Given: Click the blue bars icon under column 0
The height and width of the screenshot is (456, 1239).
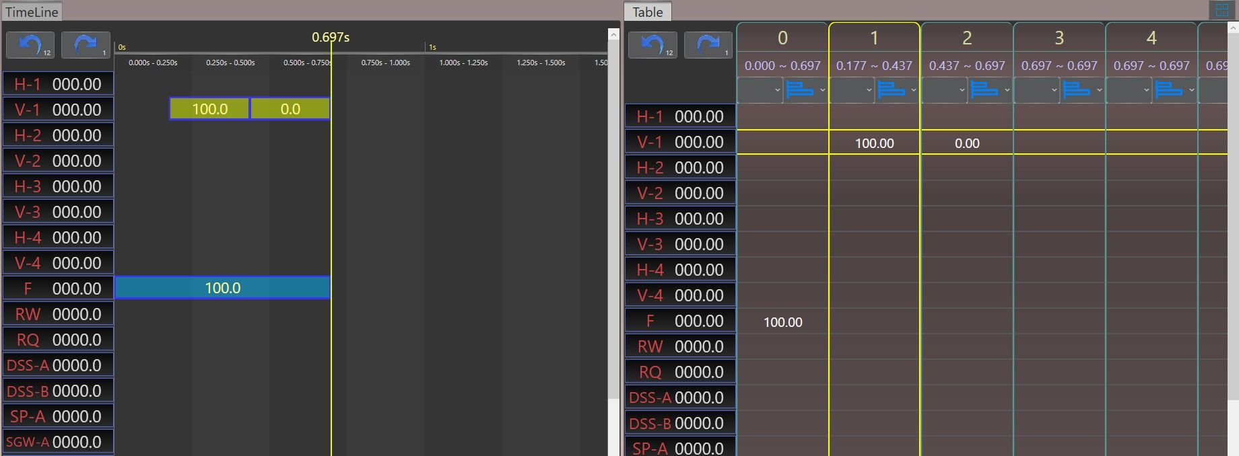Looking at the screenshot, I should pyautogui.click(x=800, y=90).
